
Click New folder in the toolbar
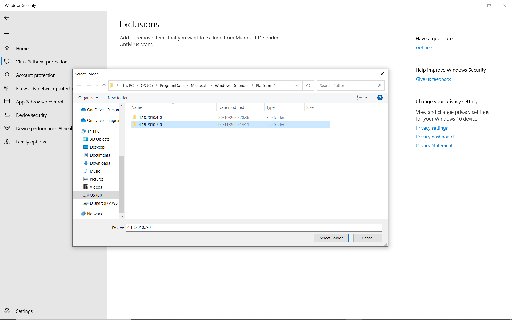click(118, 98)
